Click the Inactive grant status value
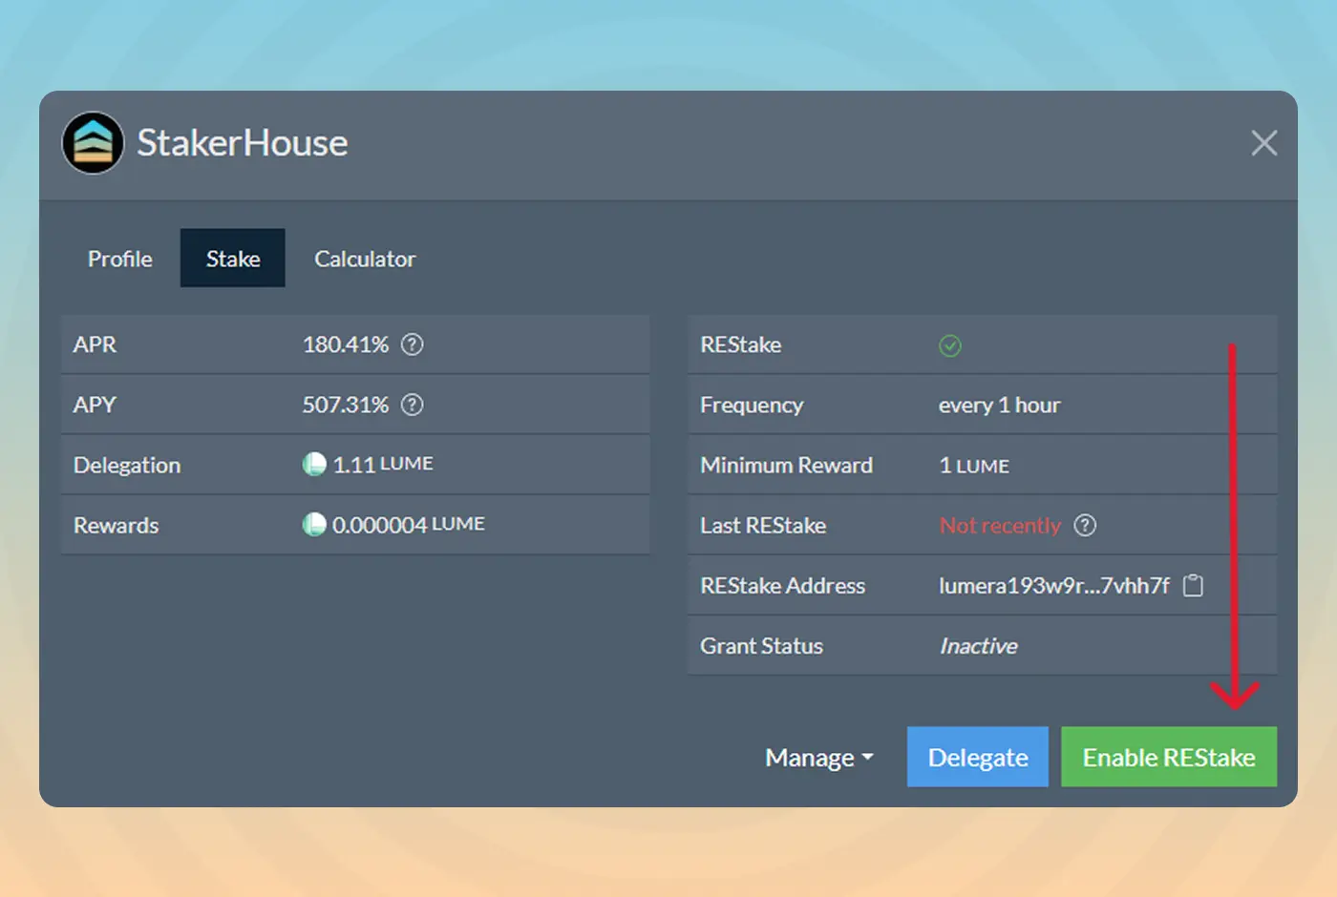The width and height of the screenshot is (1337, 897). pos(978,646)
